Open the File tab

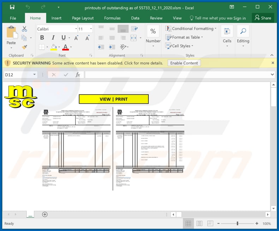13,18
